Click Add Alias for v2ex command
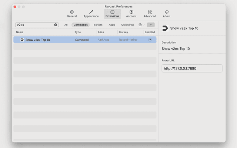Image resolution: width=237 pixels, height=148 pixels. (x=103, y=40)
